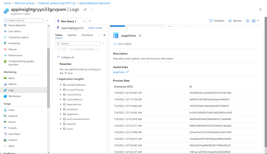Close the Logs blade
The height and width of the screenshot is (154, 267).
pos(260,10)
